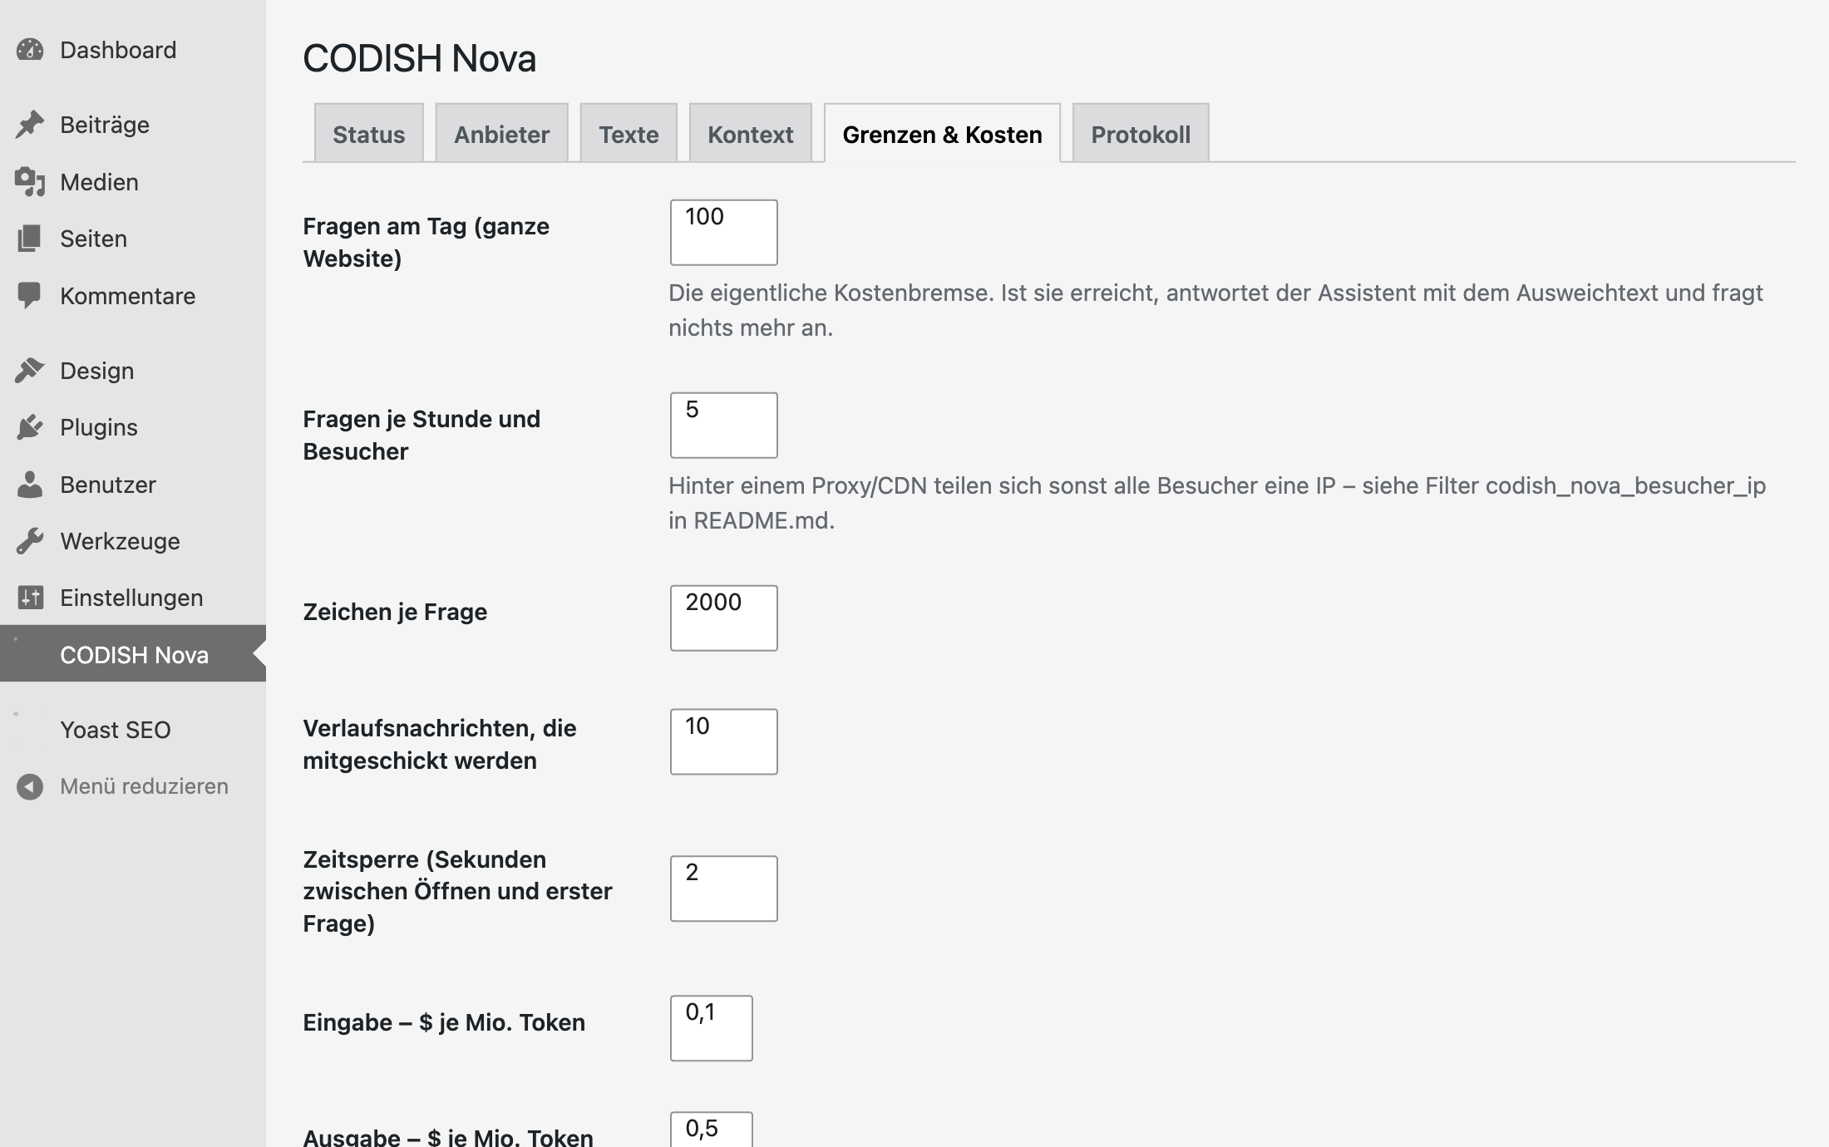This screenshot has width=1829, height=1147.
Task: Open Kommentare menu item
Action: [133, 296]
